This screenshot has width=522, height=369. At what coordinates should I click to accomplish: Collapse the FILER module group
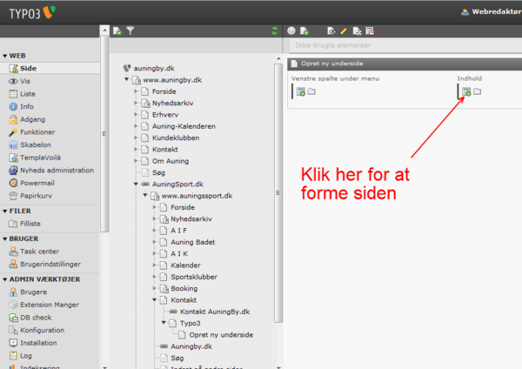click(4, 211)
